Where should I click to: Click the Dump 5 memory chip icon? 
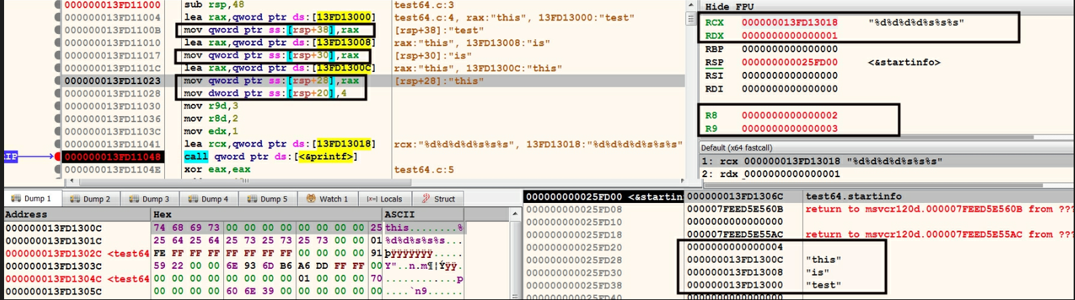pos(252,199)
